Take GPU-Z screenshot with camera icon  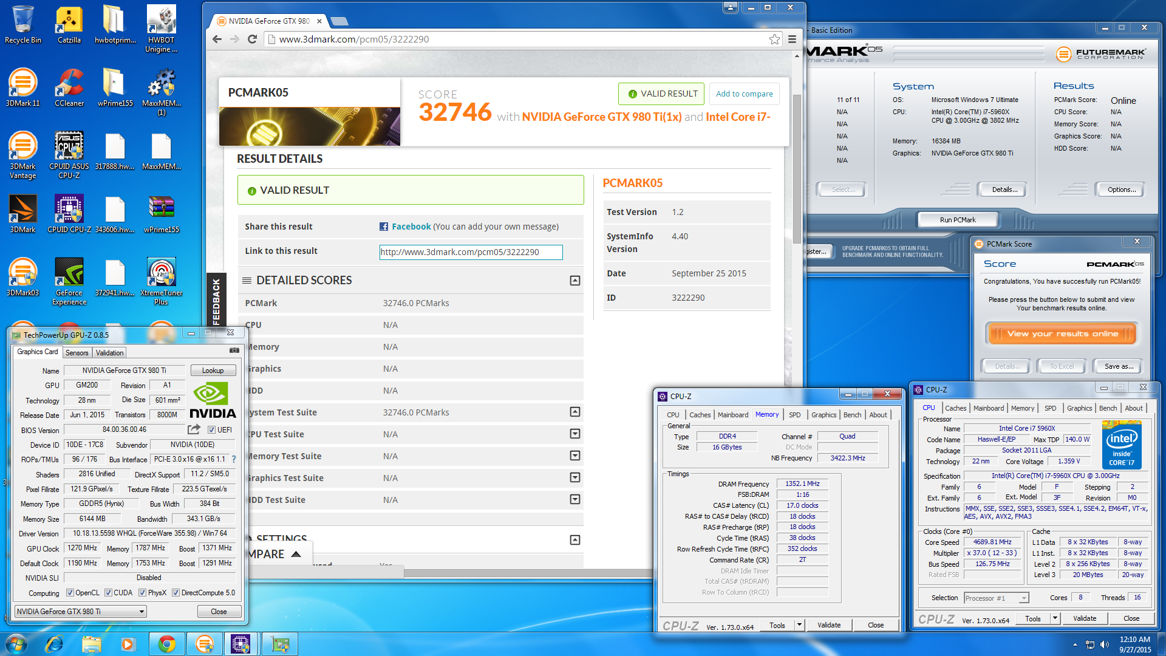tap(234, 350)
